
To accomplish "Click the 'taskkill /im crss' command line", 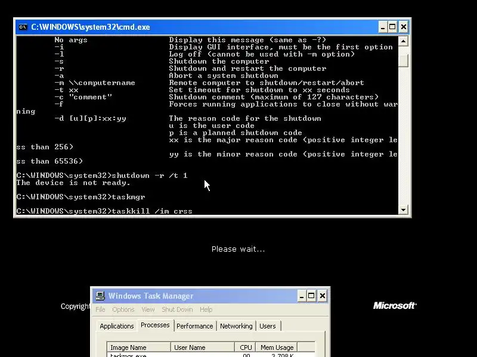I will pos(104,211).
